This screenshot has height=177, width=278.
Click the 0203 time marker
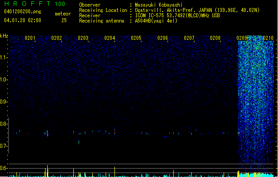83,38
